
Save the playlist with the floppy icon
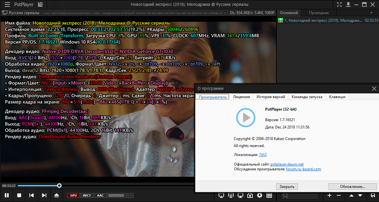[373, 195]
